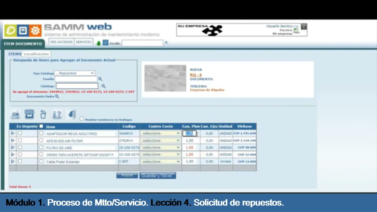Image resolution: width=377 pixels, height=212 pixels.
Task: Click the document thumbnail image
Action: tap(165, 78)
